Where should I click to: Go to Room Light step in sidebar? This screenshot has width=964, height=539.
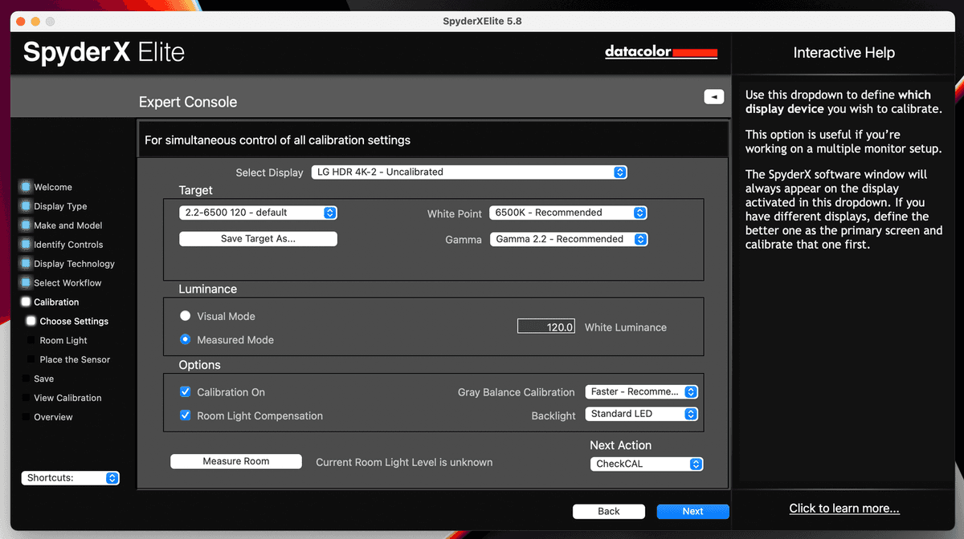63,340
